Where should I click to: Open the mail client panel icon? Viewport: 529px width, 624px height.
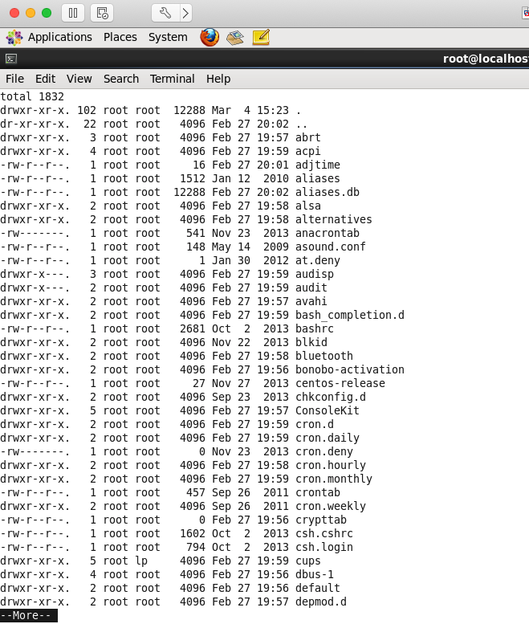[235, 38]
